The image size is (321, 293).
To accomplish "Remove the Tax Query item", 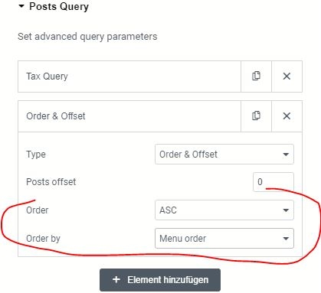I will 287,77.
